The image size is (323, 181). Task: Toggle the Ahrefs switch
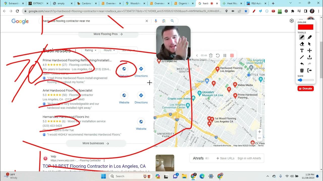point(207,158)
